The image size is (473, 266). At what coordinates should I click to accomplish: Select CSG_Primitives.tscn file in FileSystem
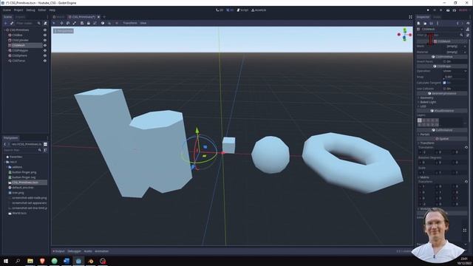click(25, 183)
